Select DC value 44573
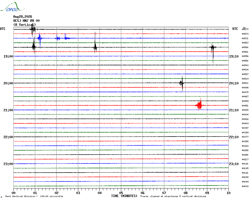 pyautogui.click(x=245, y=34)
